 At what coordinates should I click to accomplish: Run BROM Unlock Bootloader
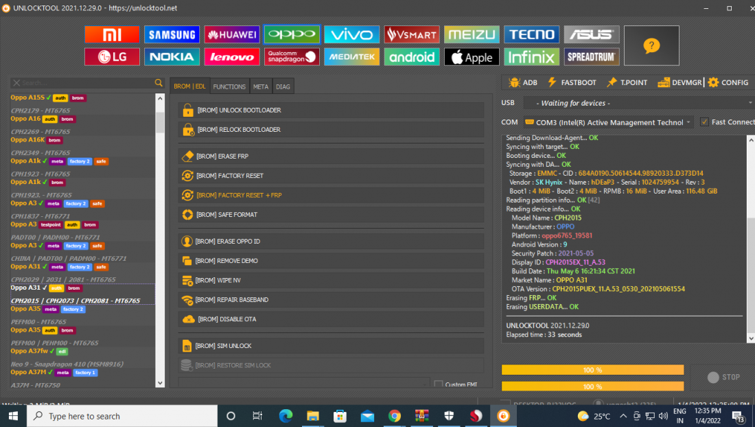coord(331,111)
